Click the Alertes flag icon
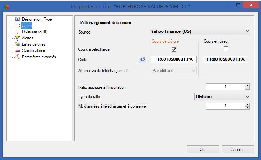This screenshot has height=160, width=261. point(18,38)
